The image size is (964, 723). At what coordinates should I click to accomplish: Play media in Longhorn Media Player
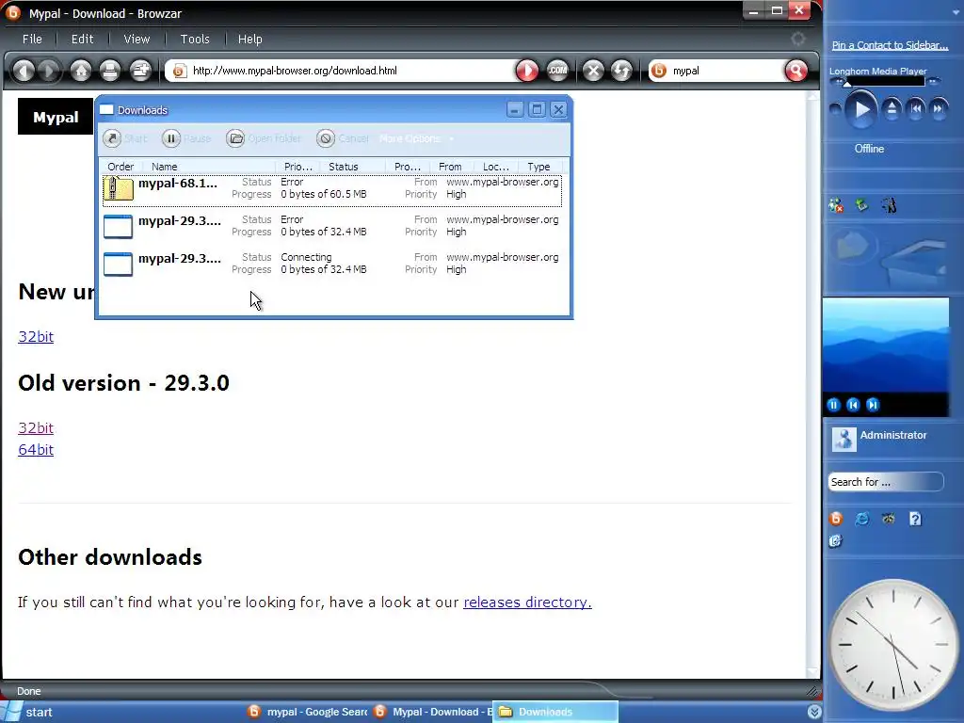point(861,109)
